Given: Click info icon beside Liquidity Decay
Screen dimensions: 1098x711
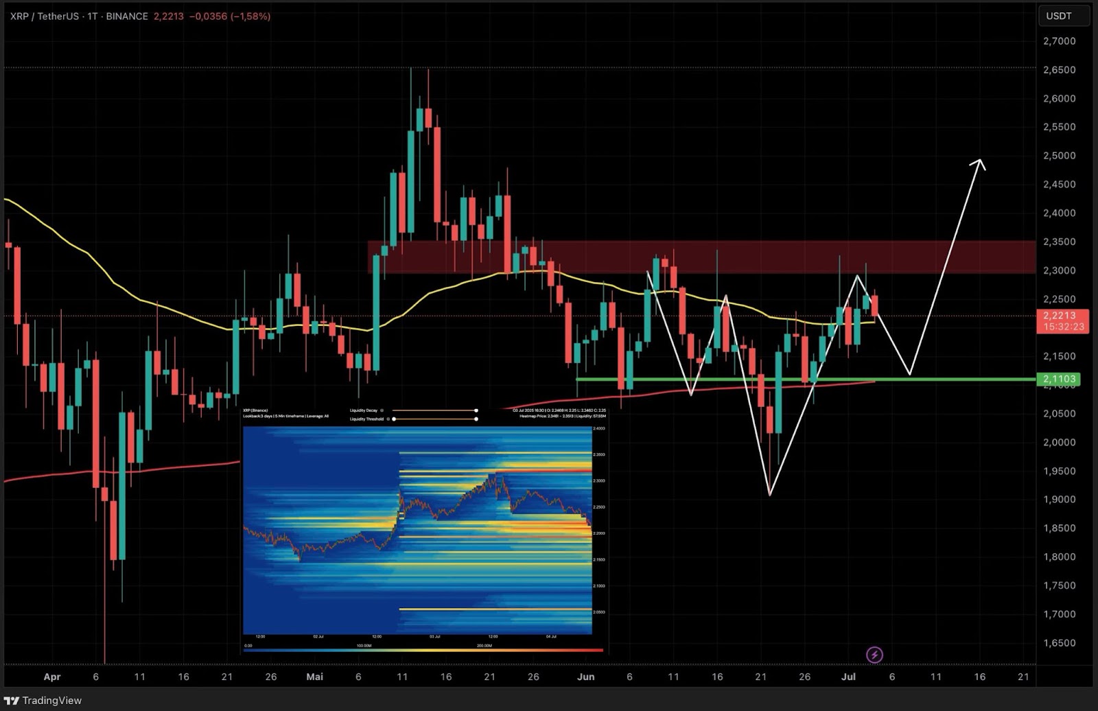Looking at the screenshot, I should pyautogui.click(x=382, y=410).
